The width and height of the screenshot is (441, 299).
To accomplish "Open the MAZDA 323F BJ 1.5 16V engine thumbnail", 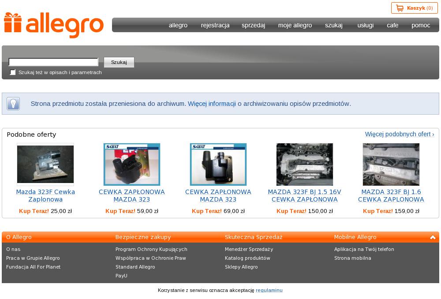I will click(x=305, y=164).
